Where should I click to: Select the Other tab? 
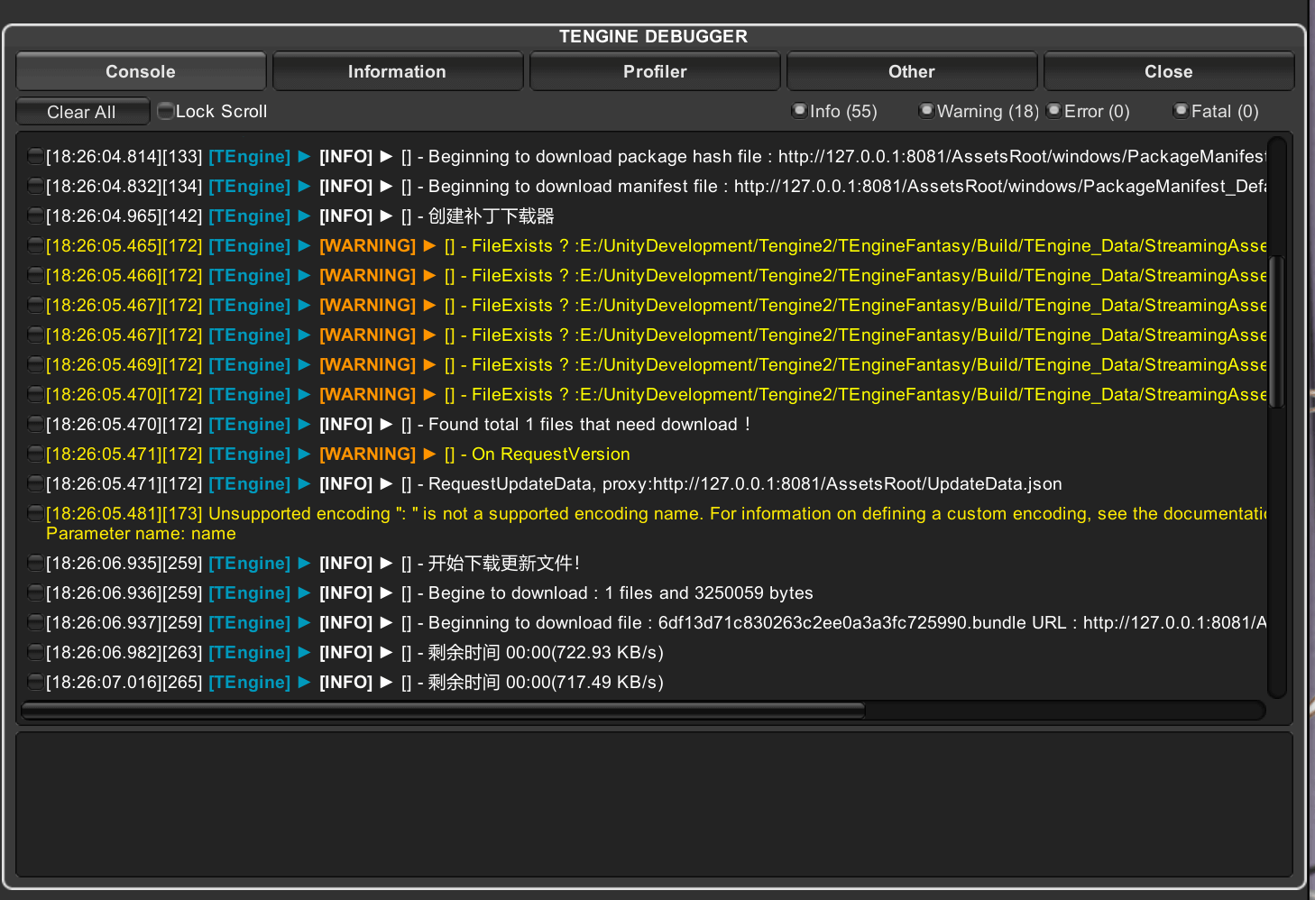click(911, 71)
